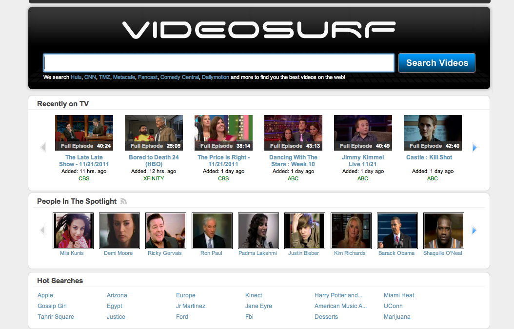Open the Tahrir Square hot search

(x=56, y=317)
